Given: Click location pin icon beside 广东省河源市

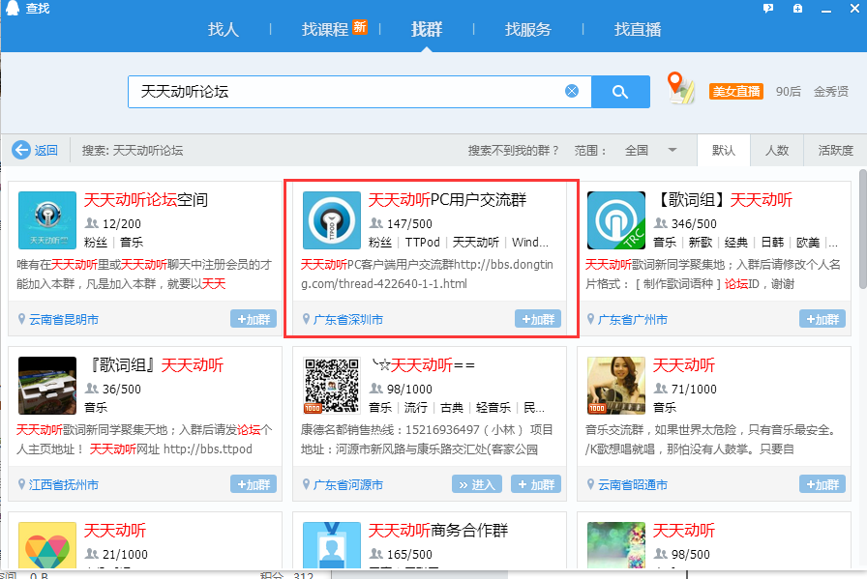Looking at the screenshot, I should pyautogui.click(x=306, y=484).
